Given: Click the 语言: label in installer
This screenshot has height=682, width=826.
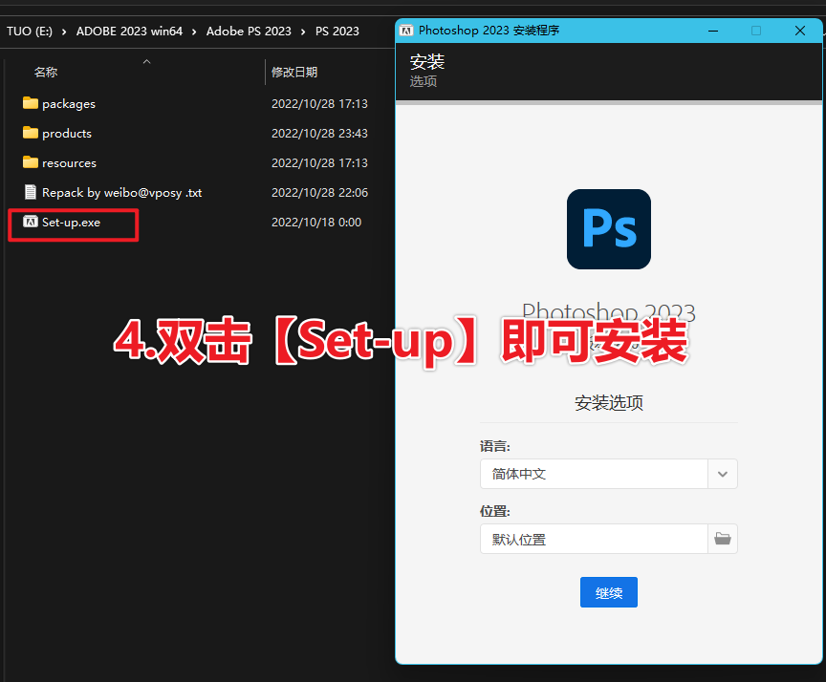Looking at the screenshot, I should coord(495,446).
